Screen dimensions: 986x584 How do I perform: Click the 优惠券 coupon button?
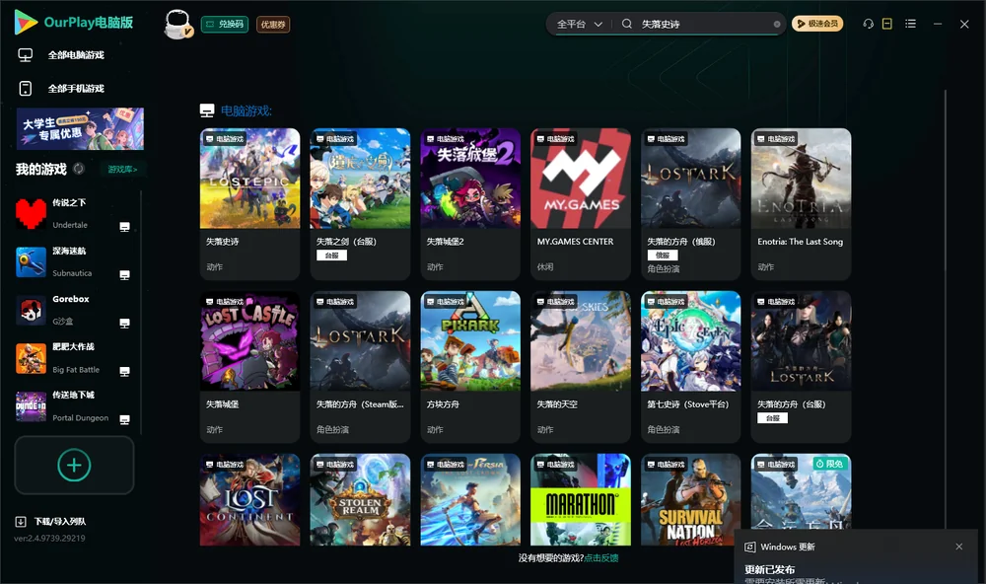(273, 24)
